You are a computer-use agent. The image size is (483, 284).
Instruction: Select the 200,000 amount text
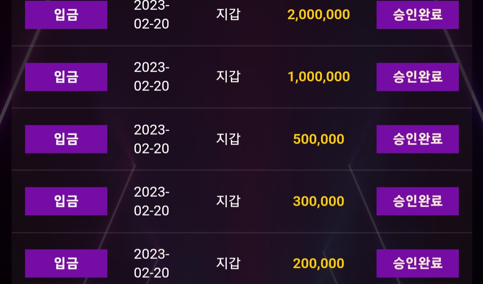coord(318,264)
